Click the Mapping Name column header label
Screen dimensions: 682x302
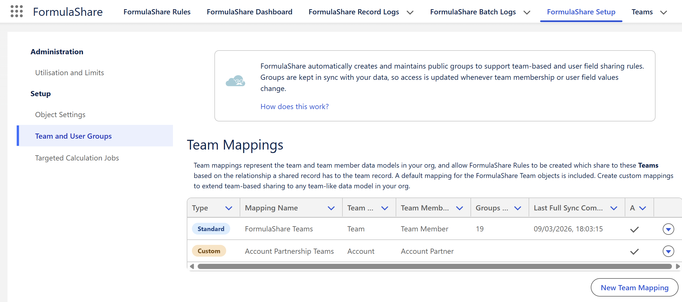pyautogui.click(x=271, y=208)
